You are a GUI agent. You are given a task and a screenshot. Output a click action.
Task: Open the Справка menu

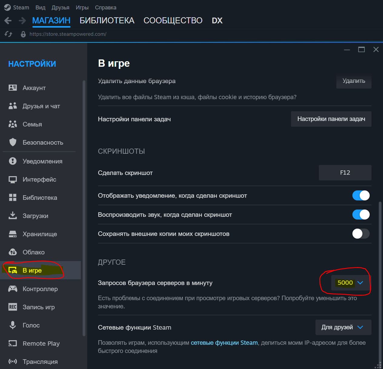click(x=106, y=7)
